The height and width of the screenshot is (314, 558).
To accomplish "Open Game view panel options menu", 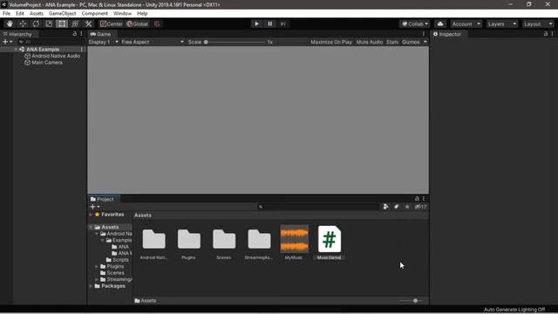I will (424, 34).
